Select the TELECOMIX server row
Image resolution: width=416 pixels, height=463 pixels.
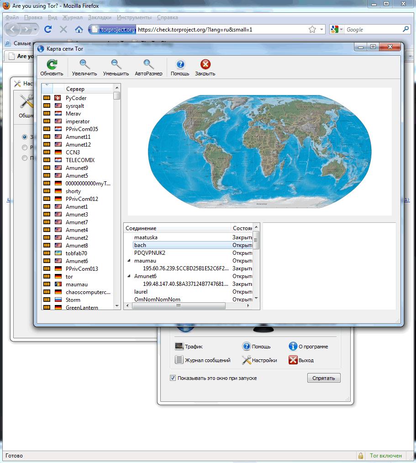[77, 160]
